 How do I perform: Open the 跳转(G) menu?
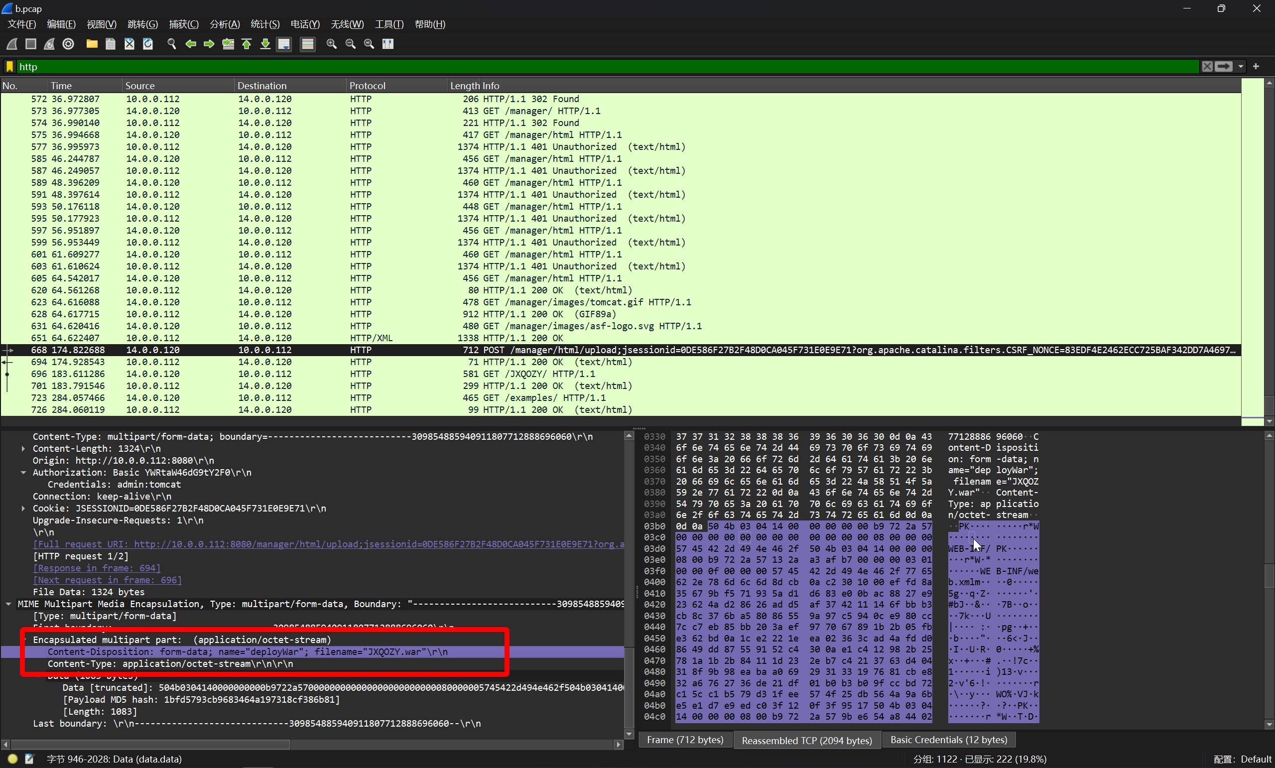142,24
